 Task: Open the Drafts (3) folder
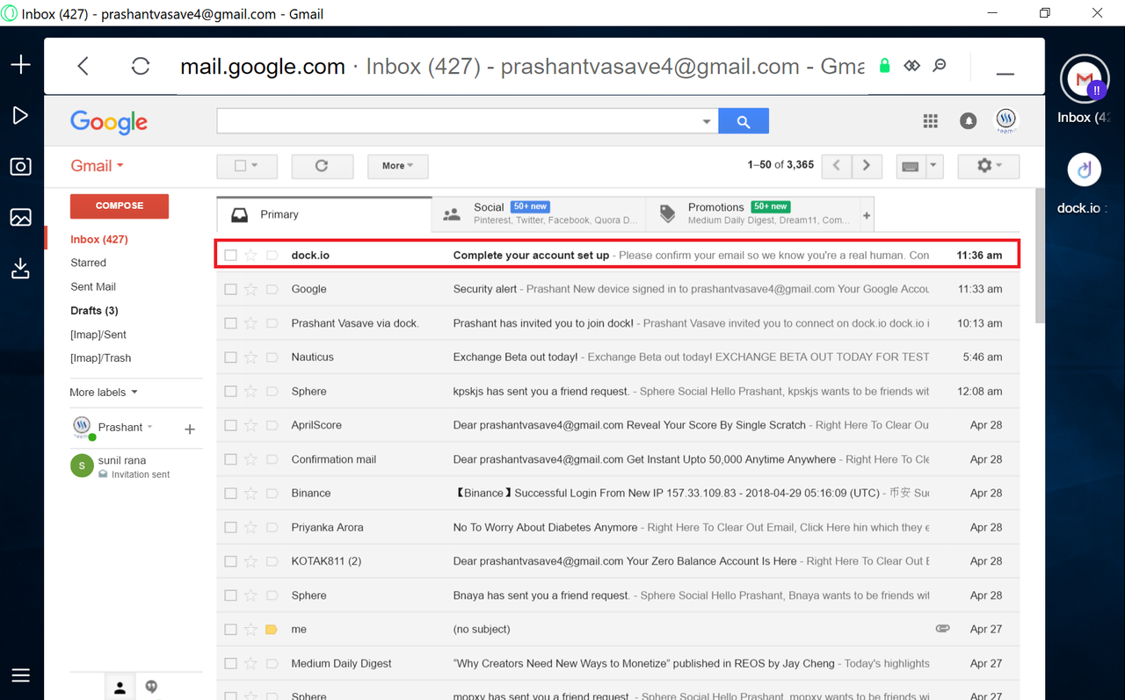[94, 310]
